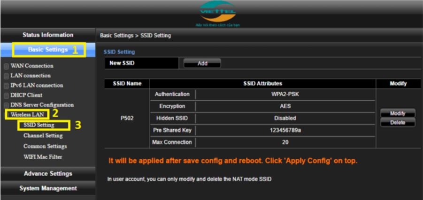Viewport: 423px width, 200px height.
Task: Click the icon beside IPv6 LAN connection
Action: (x=5, y=86)
